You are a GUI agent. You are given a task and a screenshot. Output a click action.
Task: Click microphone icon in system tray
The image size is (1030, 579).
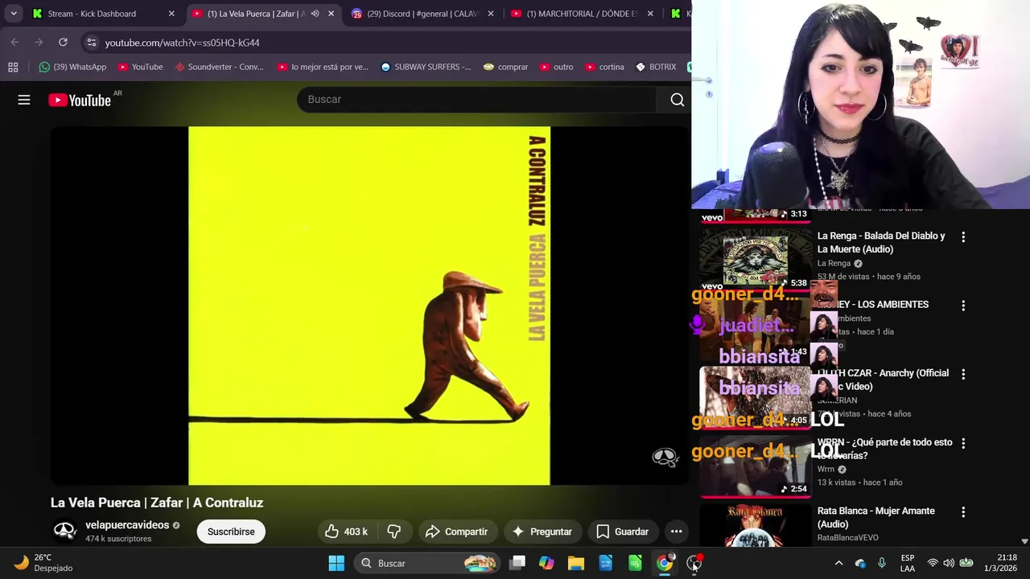tap(882, 563)
